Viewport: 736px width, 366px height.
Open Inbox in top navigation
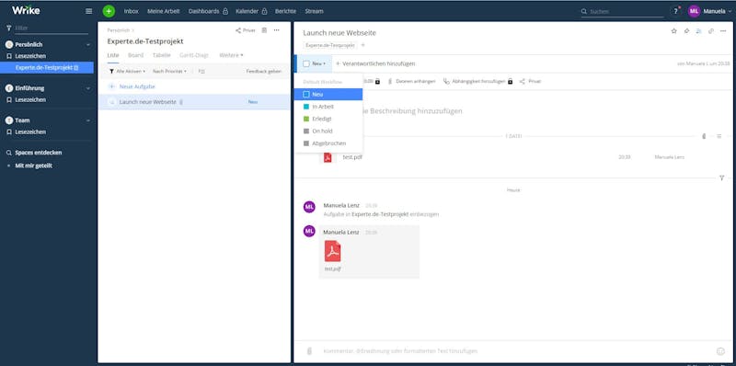[131, 11]
